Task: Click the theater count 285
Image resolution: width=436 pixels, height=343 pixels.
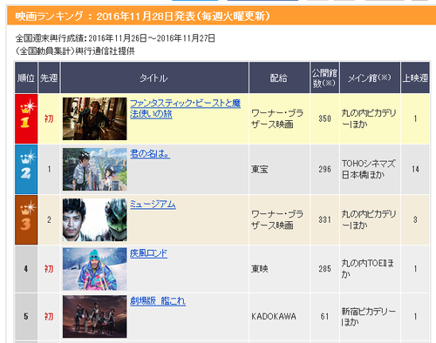Action: point(324,269)
